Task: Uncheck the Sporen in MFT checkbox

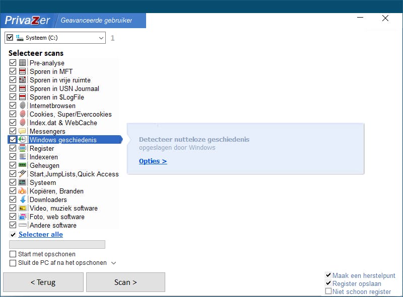Action: pyautogui.click(x=13, y=71)
